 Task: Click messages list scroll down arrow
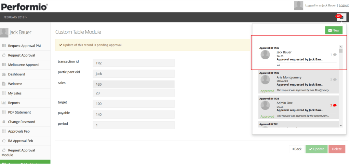pyautogui.click(x=341, y=125)
